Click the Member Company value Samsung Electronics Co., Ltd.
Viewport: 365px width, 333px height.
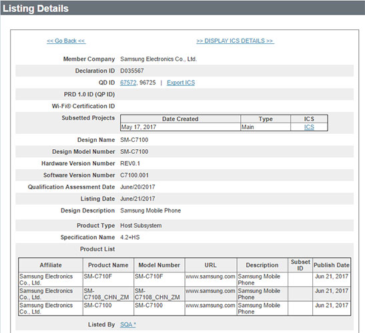pos(159,59)
